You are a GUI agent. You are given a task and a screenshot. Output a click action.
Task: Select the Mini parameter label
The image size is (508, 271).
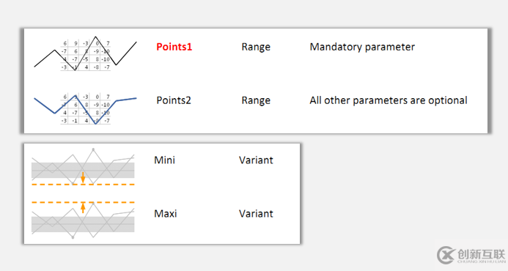click(165, 160)
